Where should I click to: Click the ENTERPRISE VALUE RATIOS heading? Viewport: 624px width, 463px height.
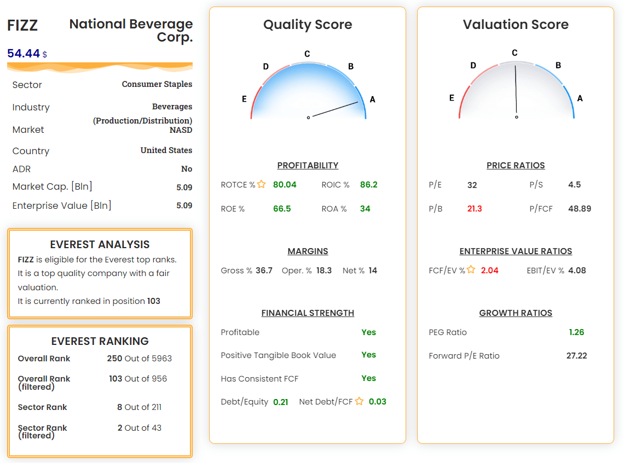[x=516, y=251]
